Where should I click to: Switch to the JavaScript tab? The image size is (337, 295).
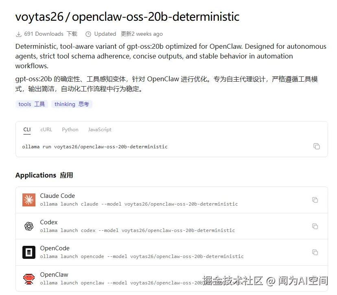(100, 130)
